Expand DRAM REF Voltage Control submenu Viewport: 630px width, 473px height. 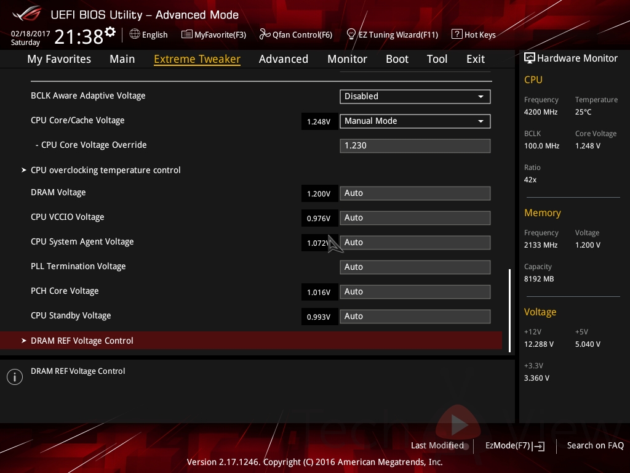pyautogui.click(x=251, y=341)
